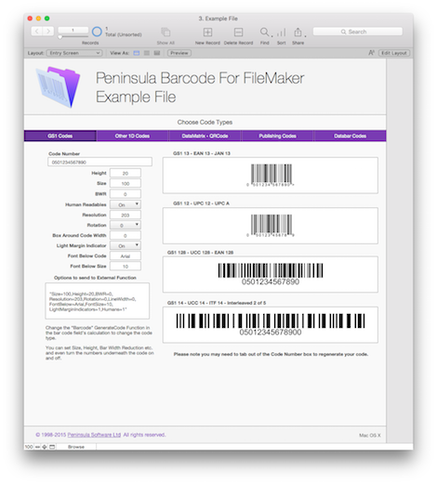Screen dimensions: 437x484
Task: Click the zoom in icon in status bar
Action: point(45,447)
